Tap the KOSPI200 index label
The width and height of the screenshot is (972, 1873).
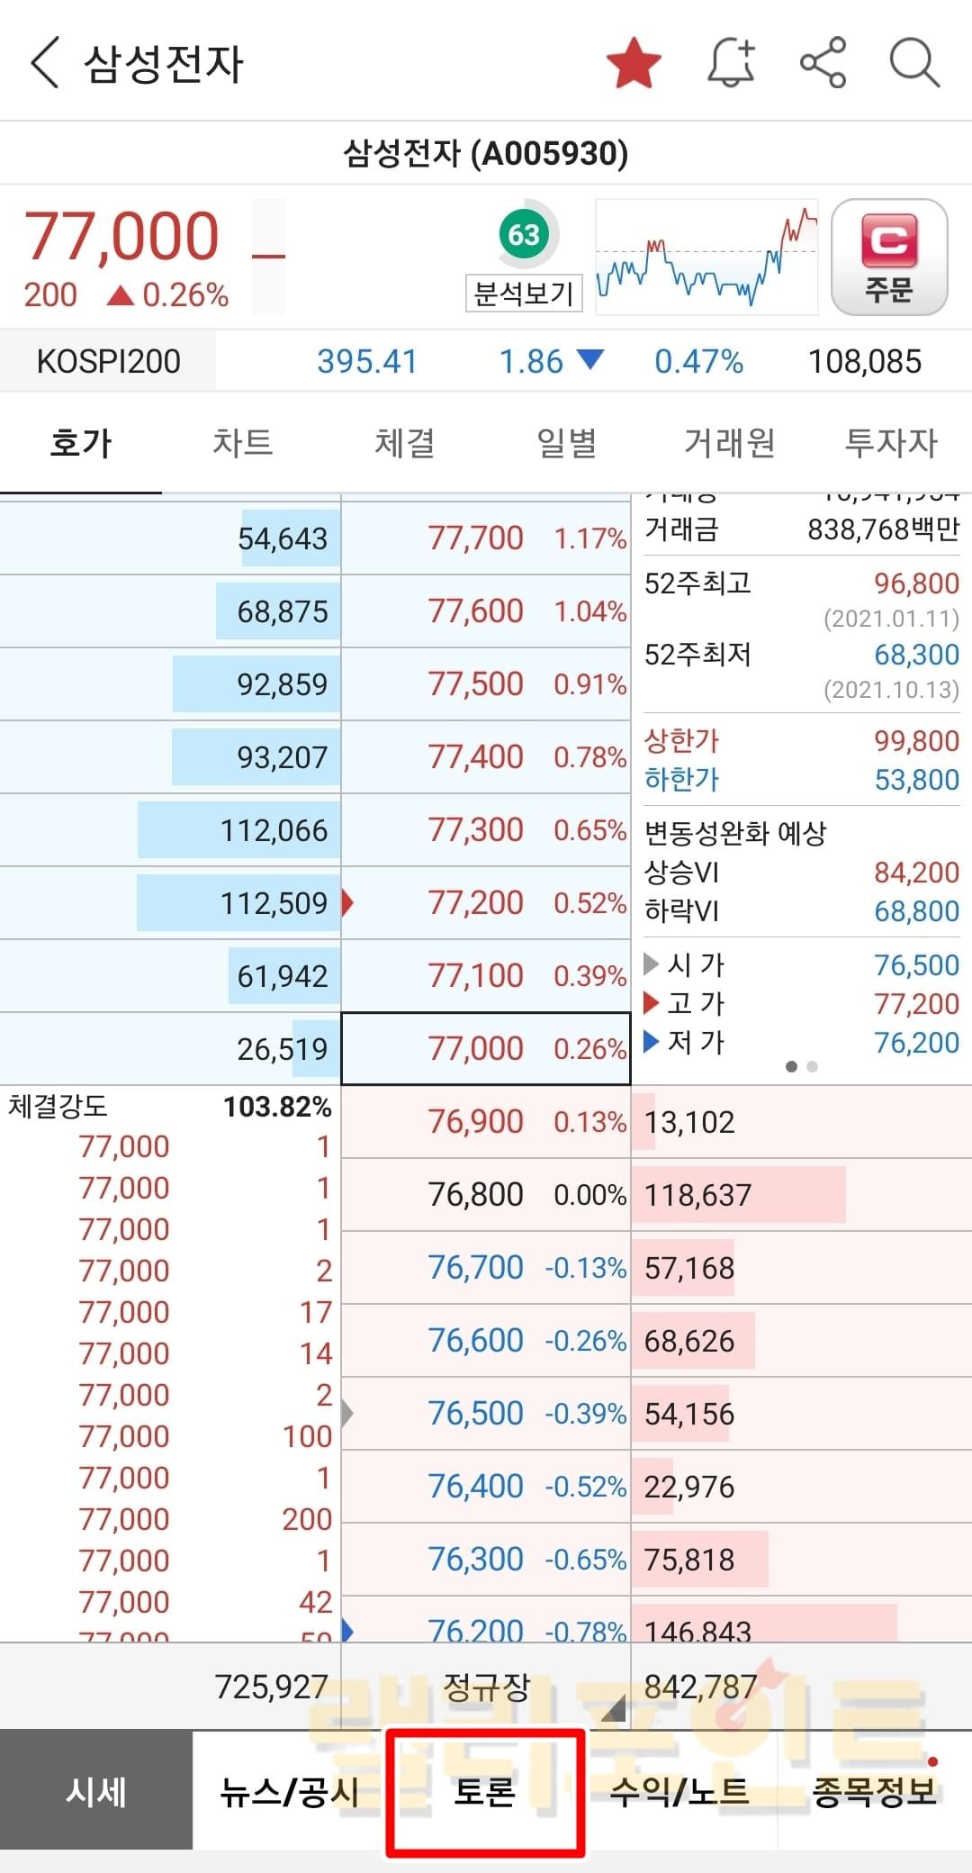pyautogui.click(x=108, y=362)
